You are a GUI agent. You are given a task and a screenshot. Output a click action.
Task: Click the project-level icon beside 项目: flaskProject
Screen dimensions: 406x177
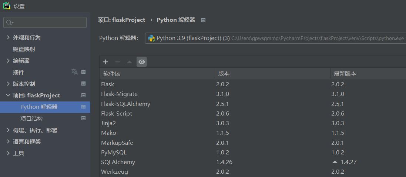83,95
